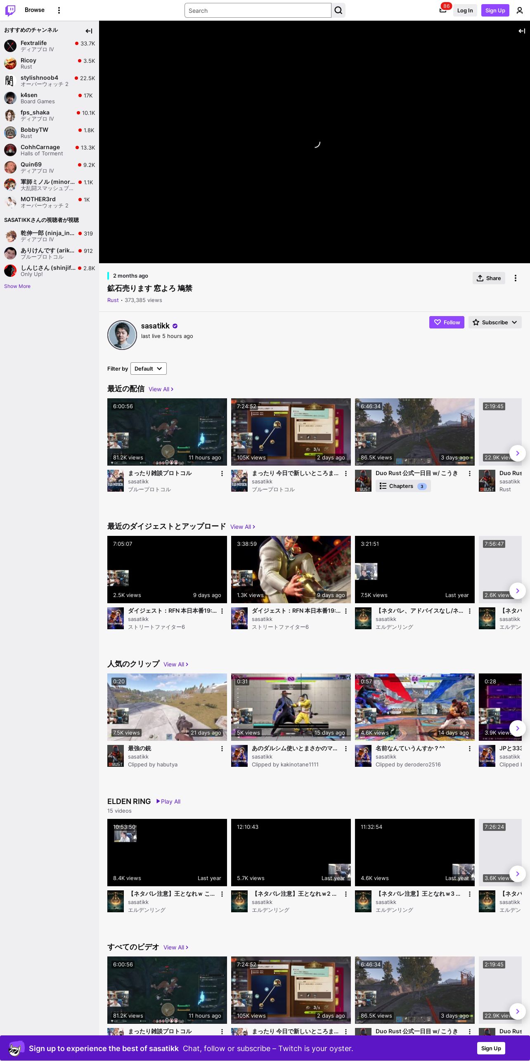The image size is (530, 1061).
Task: Click the top Sign Up button
Action: pos(495,10)
